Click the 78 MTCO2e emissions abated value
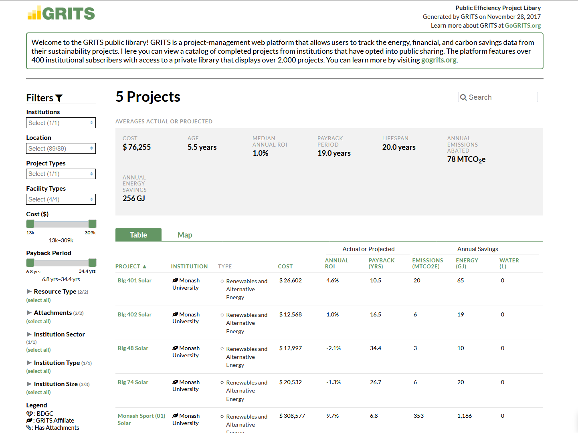The image size is (578, 433). click(x=466, y=159)
